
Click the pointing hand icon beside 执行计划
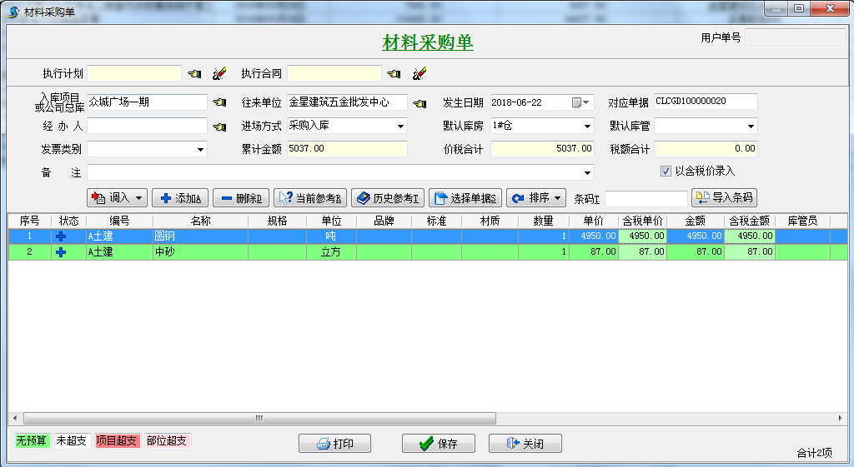point(194,74)
